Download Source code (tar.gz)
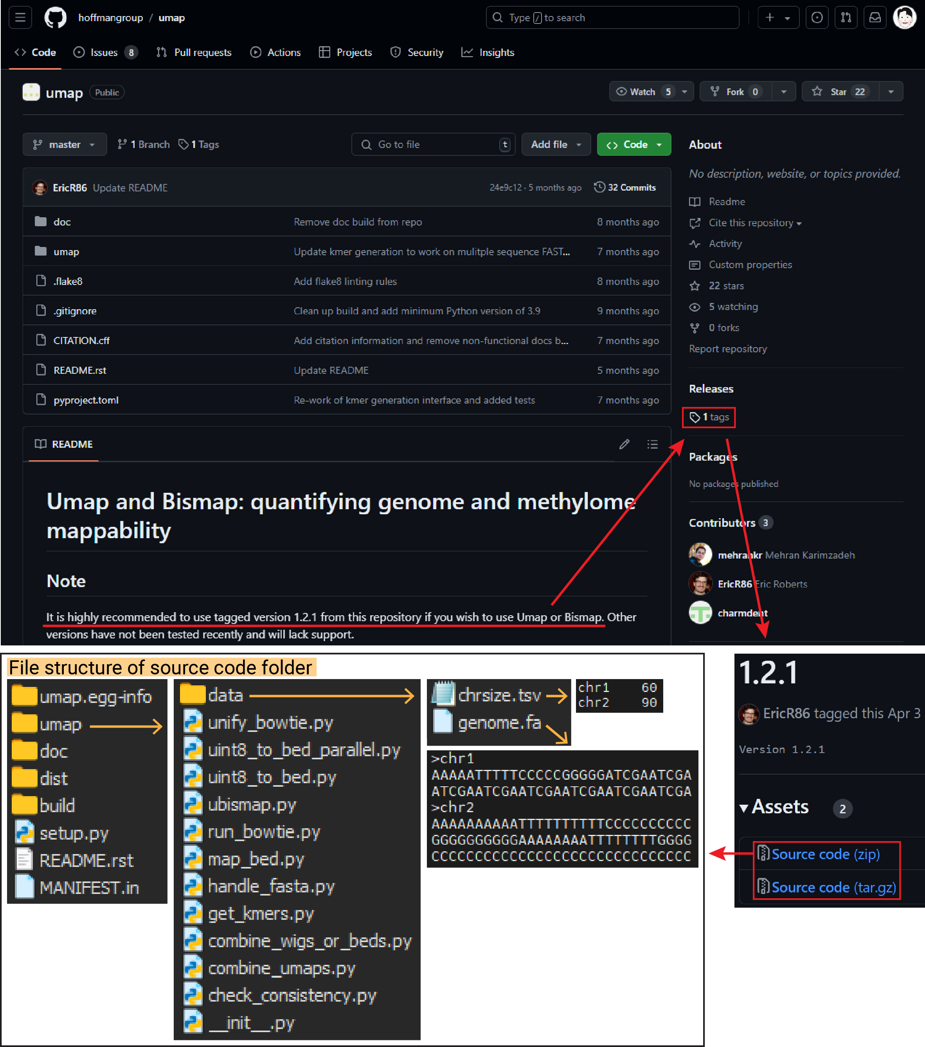This screenshot has width=925, height=1047. (834, 887)
